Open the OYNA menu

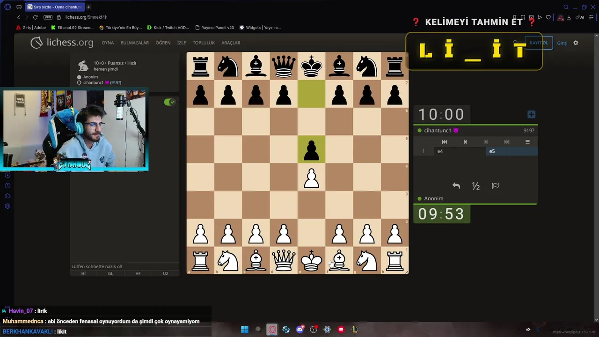pyautogui.click(x=108, y=43)
